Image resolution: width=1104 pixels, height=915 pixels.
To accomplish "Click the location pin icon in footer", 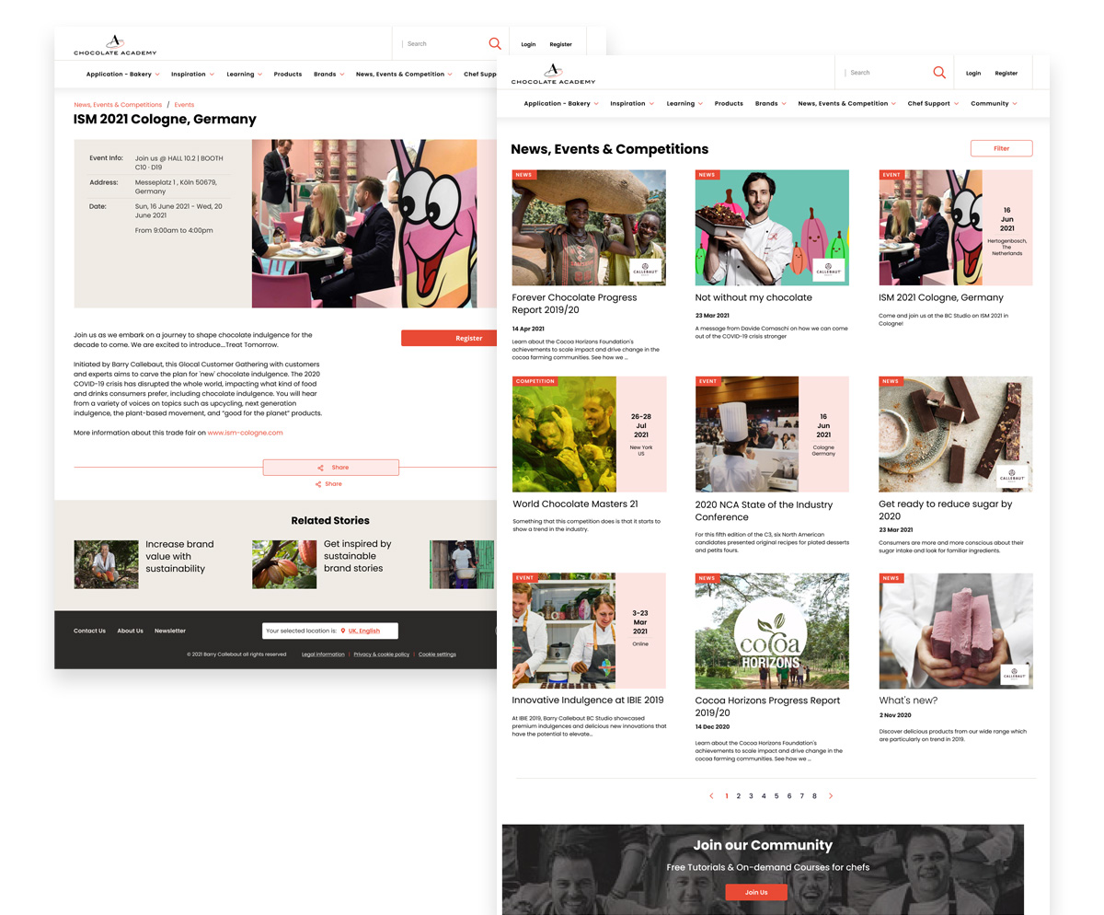I will click(343, 631).
